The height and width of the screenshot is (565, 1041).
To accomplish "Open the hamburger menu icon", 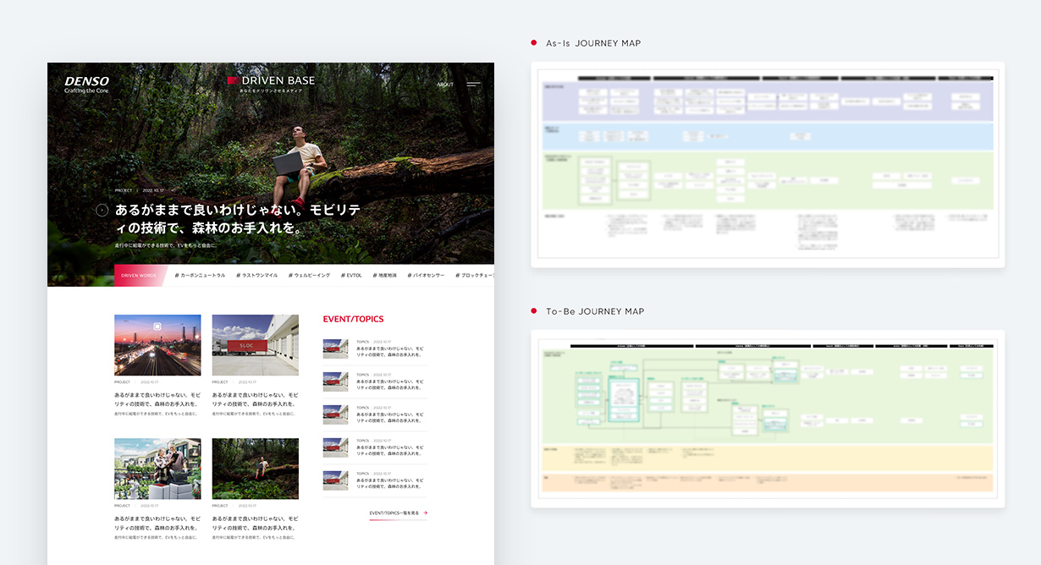I will 473,85.
